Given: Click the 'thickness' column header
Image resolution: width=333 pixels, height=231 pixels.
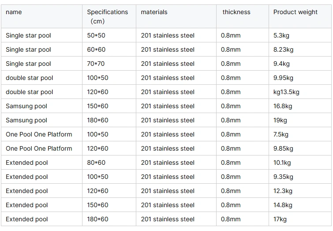Looking at the screenshot, I should click(236, 12).
